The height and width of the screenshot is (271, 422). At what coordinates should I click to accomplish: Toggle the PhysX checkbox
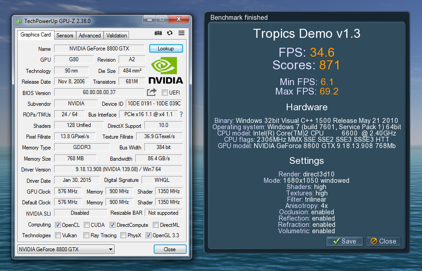click(x=123, y=235)
